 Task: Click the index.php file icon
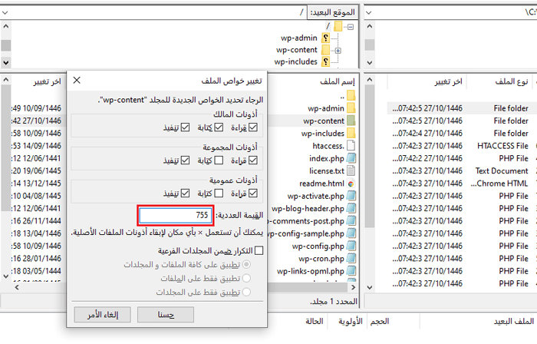(x=351, y=158)
